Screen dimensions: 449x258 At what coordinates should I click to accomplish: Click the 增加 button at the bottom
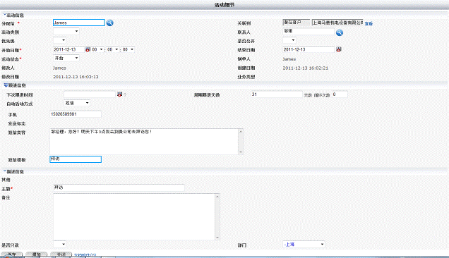pos(37,254)
